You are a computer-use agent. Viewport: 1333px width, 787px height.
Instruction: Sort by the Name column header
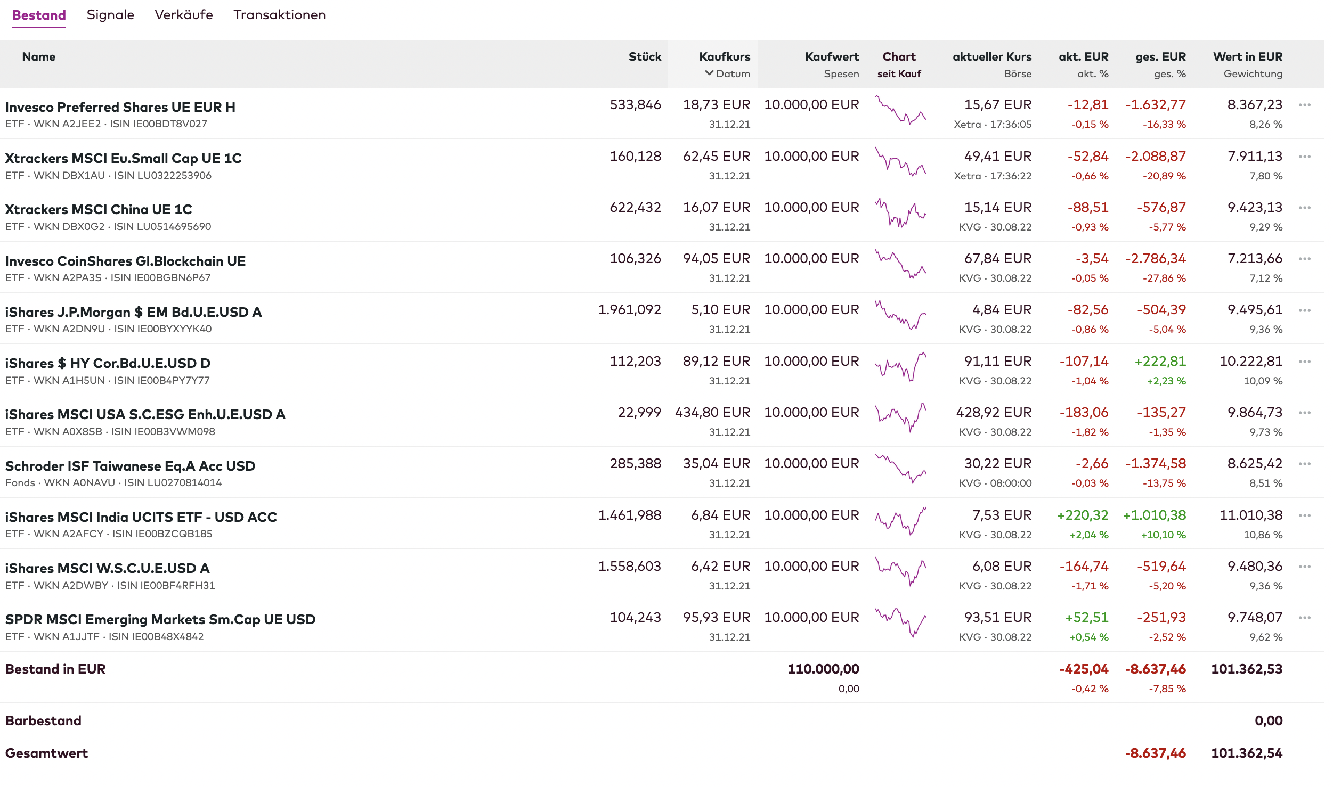pyautogui.click(x=38, y=56)
